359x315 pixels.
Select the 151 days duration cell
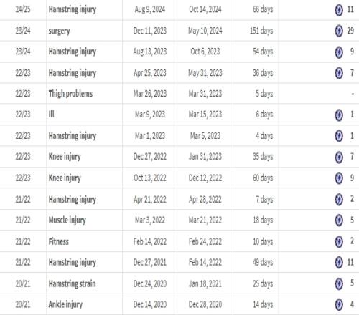click(261, 31)
